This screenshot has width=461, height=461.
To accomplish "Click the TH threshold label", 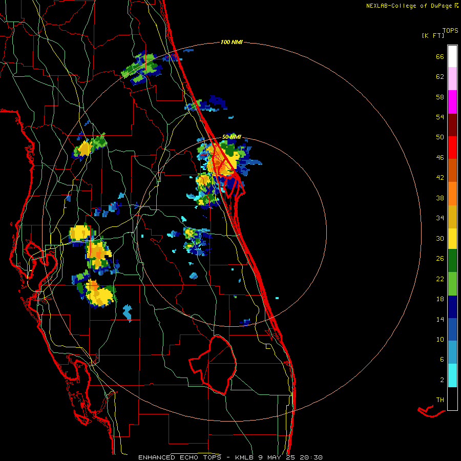I will (x=440, y=400).
